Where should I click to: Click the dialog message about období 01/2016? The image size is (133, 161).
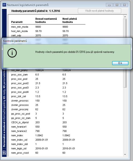tap(75, 52)
